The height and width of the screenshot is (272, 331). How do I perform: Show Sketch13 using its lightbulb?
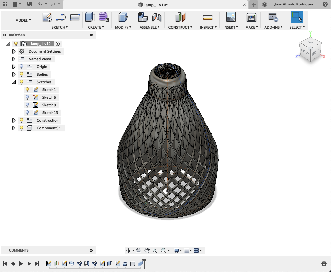27,113
